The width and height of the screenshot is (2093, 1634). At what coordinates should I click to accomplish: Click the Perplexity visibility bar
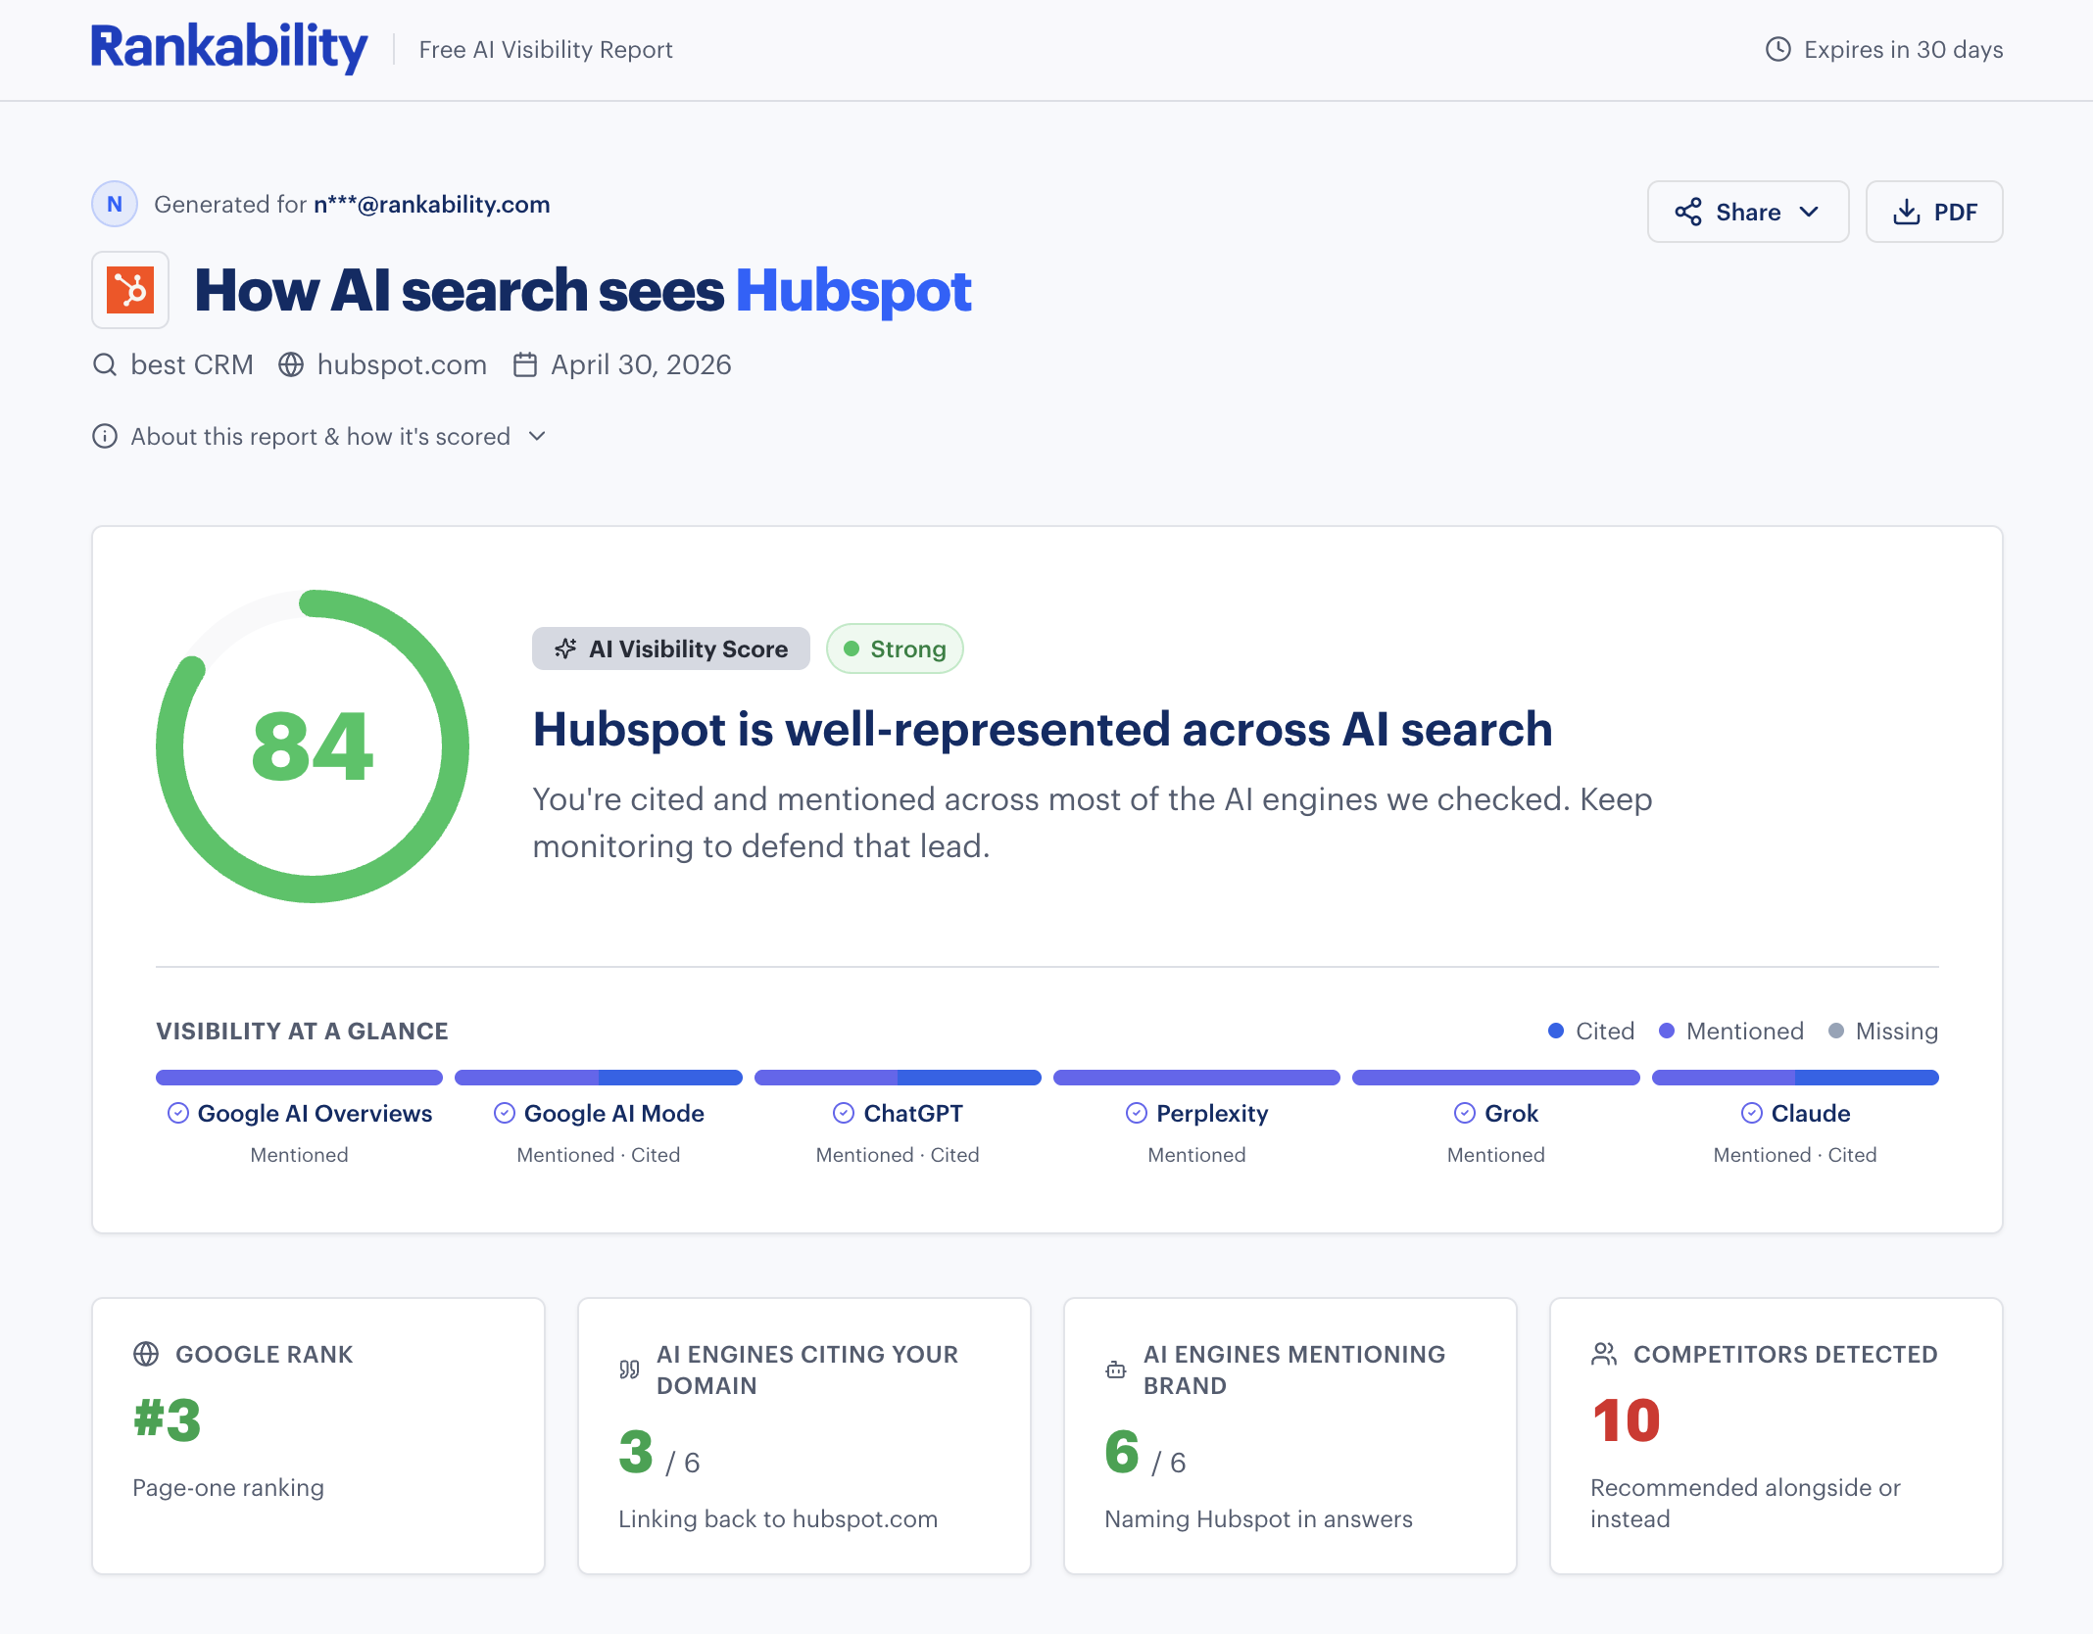pos(1196,1078)
